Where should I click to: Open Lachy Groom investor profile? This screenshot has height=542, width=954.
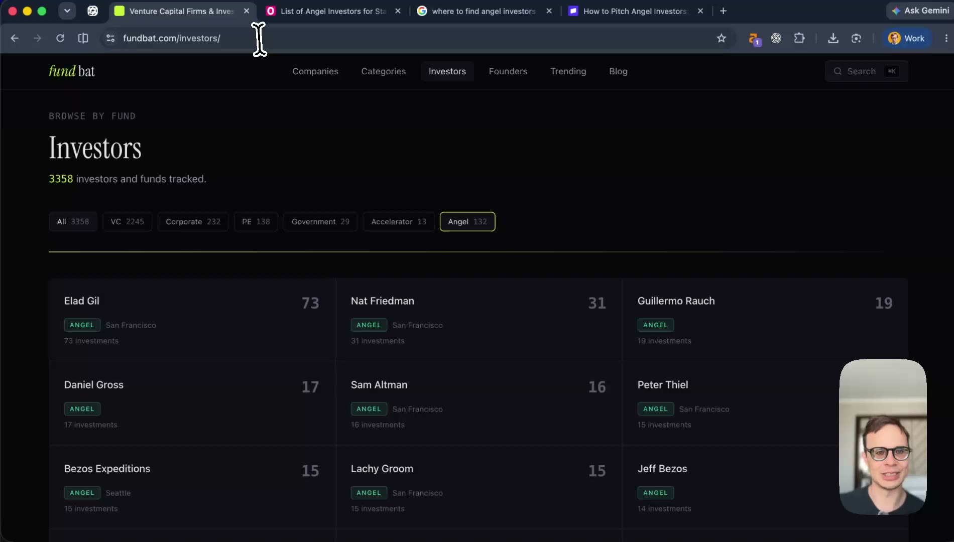[x=479, y=487]
